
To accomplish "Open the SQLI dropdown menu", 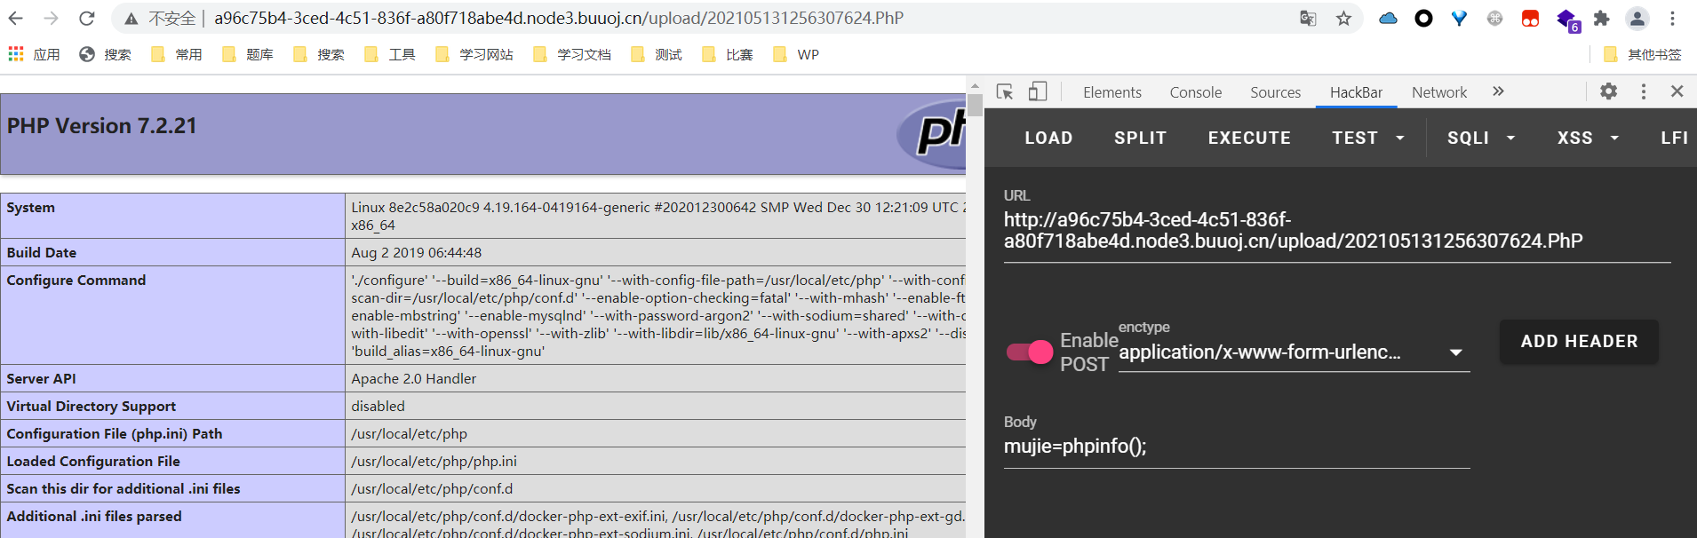I will (x=1480, y=138).
